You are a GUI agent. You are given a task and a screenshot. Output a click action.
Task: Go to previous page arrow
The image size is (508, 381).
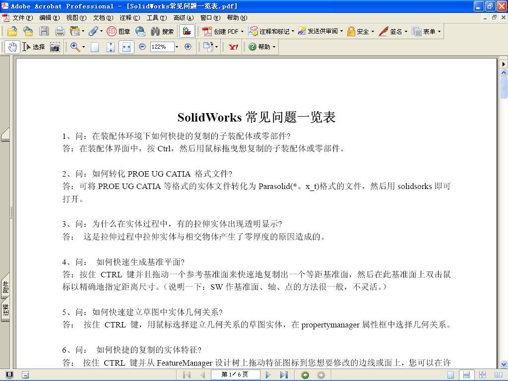tap(203, 375)
